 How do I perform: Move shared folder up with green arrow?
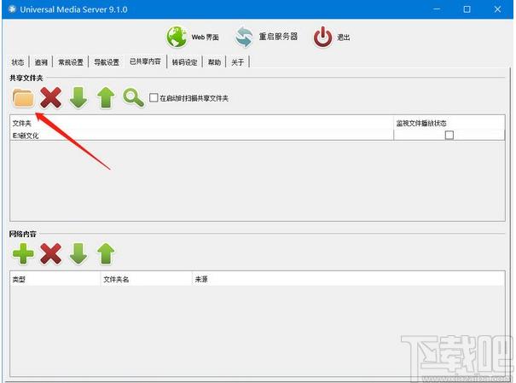point(106,98)
